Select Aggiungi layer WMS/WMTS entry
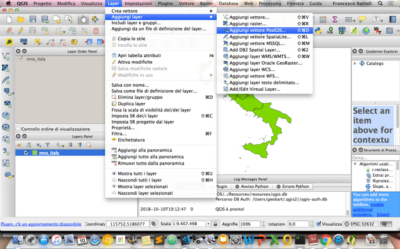 265,57
